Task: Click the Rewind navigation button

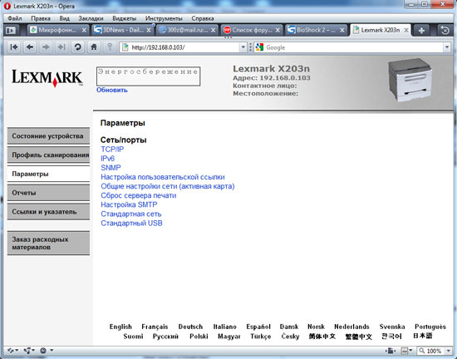Action: point(13,47)
